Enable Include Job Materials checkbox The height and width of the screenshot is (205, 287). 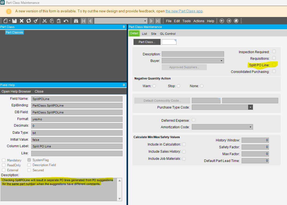click(184, 159)
